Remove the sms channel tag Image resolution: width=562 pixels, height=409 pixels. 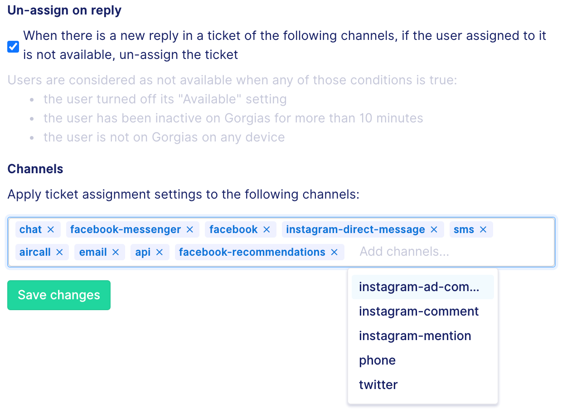pyautogui.click(x=483, y=230)
